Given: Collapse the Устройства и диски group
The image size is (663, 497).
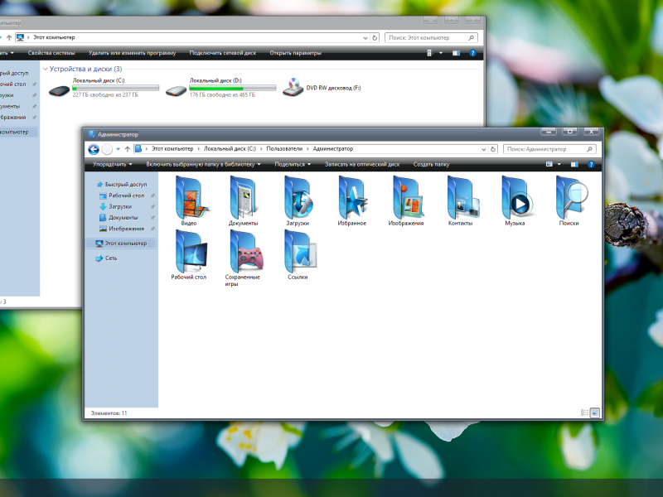Looking at the screenshot, I should [x=46, y=69].
